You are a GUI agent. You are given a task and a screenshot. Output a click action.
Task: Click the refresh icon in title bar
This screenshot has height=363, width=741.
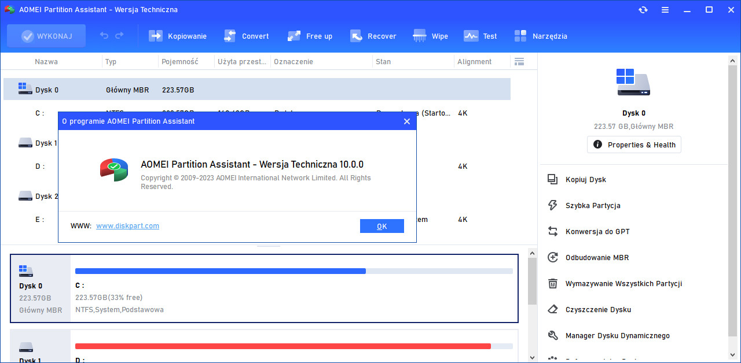point(643,10)
